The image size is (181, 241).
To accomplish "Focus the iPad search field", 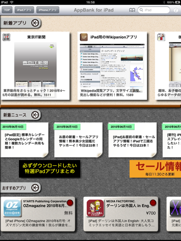I will [x=154, y=10].
